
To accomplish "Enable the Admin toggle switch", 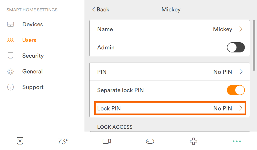I will coord(236,47).
